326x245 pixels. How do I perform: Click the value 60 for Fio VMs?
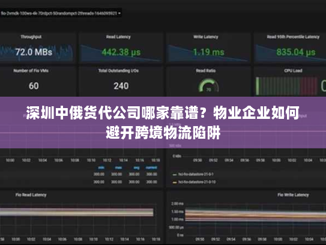click(34, 86)
